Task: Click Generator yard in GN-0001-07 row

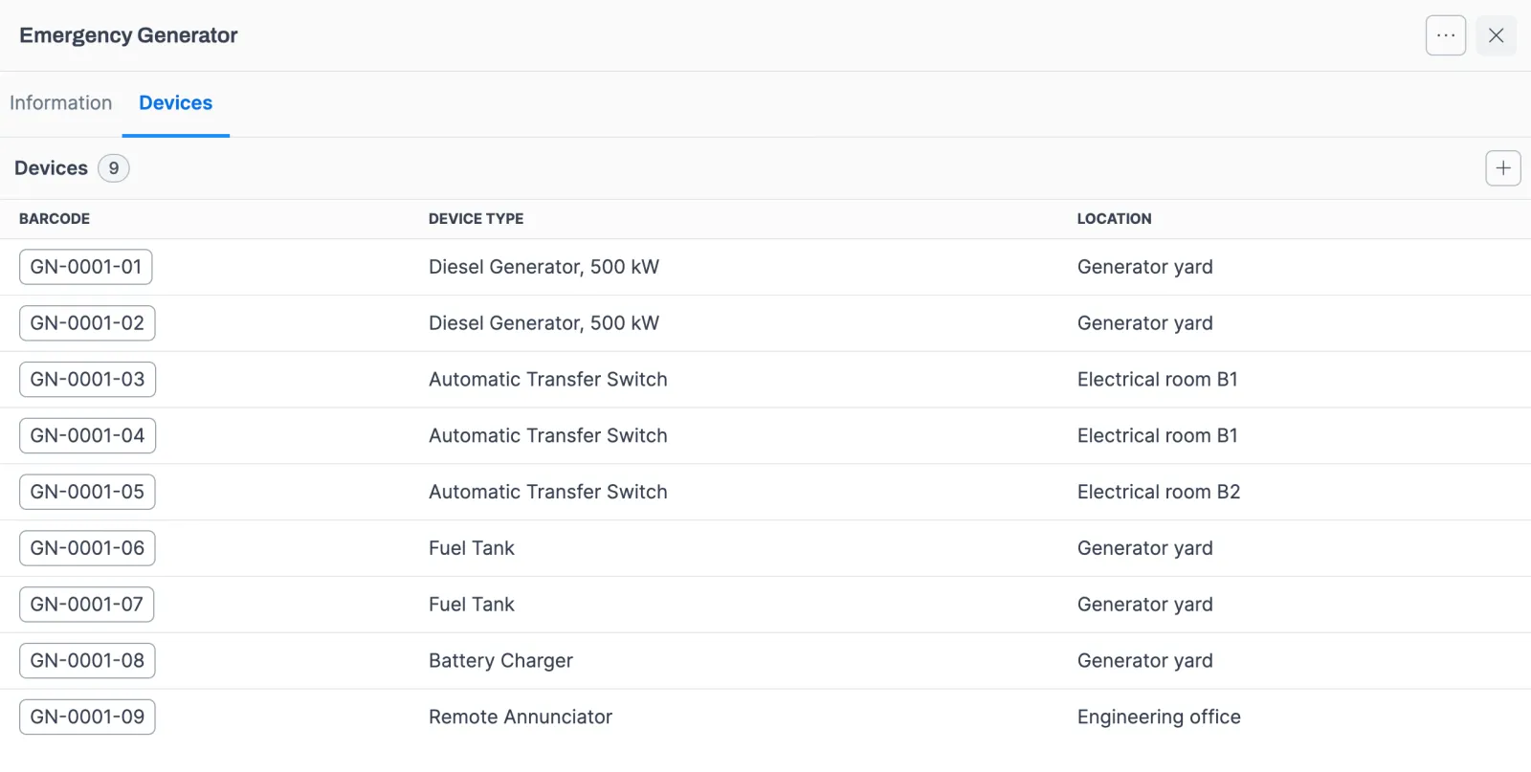Action: coord(1145,605)
